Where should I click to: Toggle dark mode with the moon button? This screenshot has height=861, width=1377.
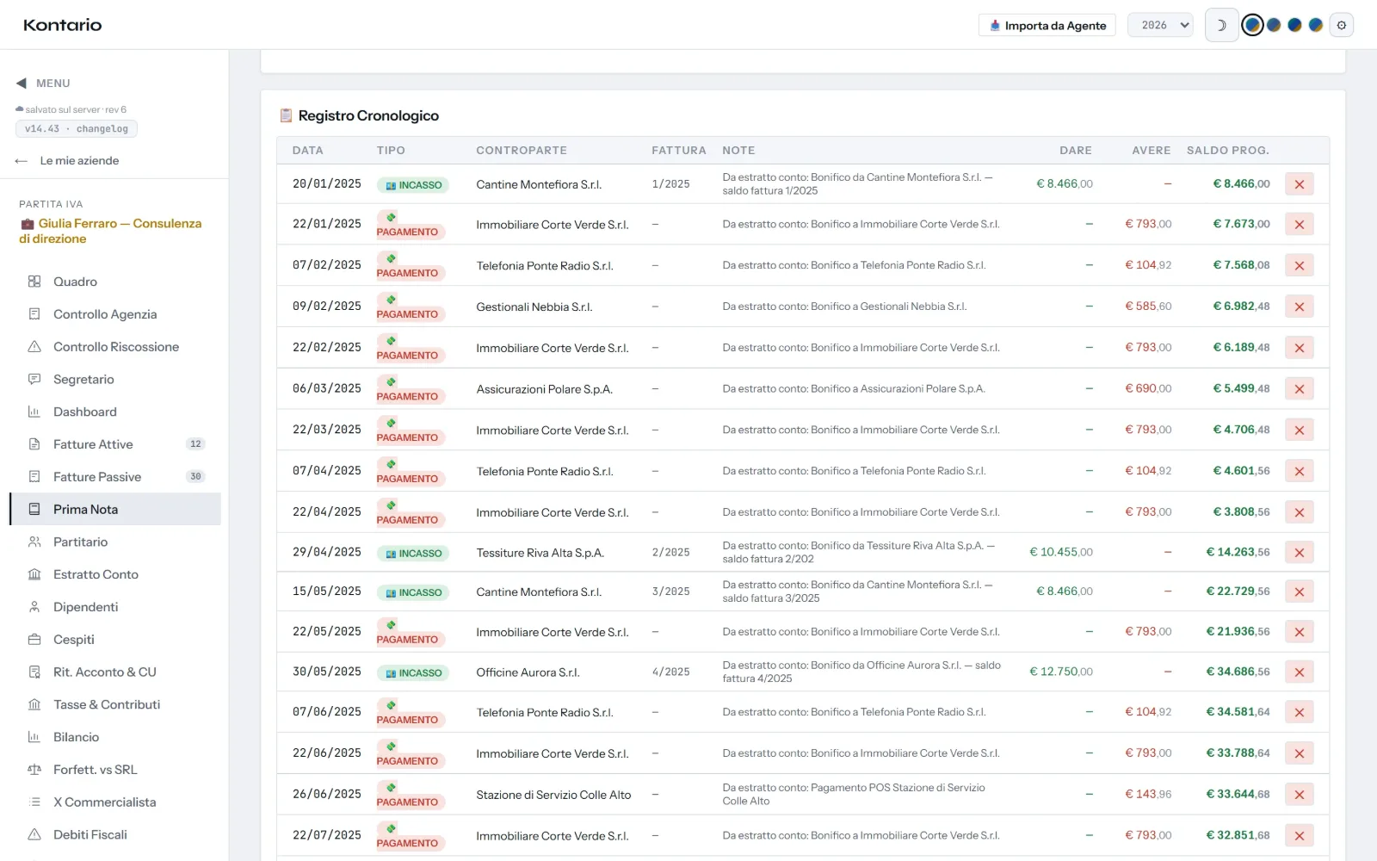[1221, 26]
